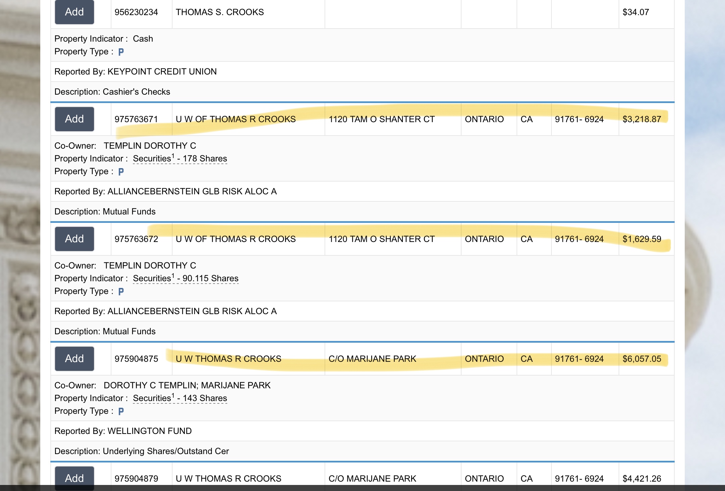Image resolution: width=725 pixels, height=491 pixels.
Task: Select C/O MARIJANE PARK address in row 975904875
Action: [x=372, y=359]
